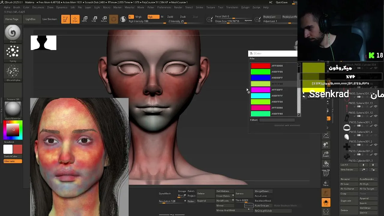Select the Draw mode icon

75,19
